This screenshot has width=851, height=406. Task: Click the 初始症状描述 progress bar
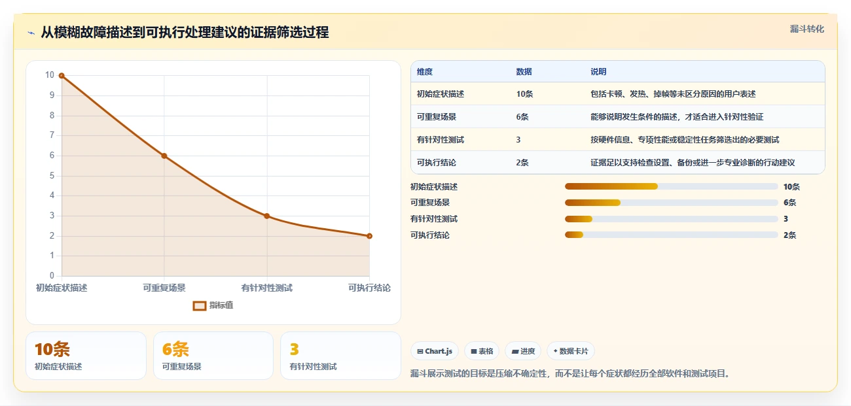coord(672,187)
